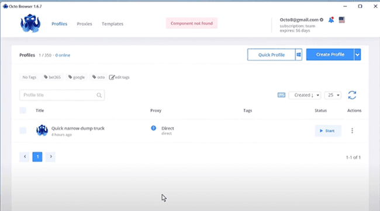Viewport: 380px width, 211px height.
Task: Click the OctoB@gmail.com account email
Action: point(299,20)
